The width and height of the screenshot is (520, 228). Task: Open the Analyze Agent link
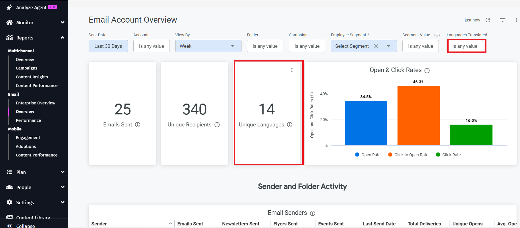click(x=31, y=7)
